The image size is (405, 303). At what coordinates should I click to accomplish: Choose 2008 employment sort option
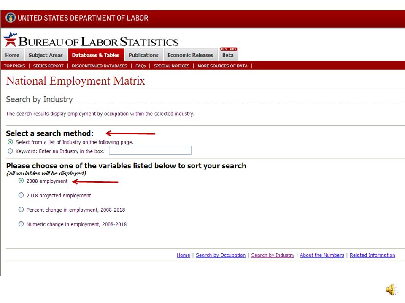[21, 181]
